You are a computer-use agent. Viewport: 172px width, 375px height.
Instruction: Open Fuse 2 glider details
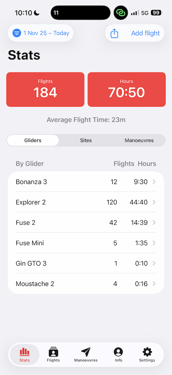point(86,222)
